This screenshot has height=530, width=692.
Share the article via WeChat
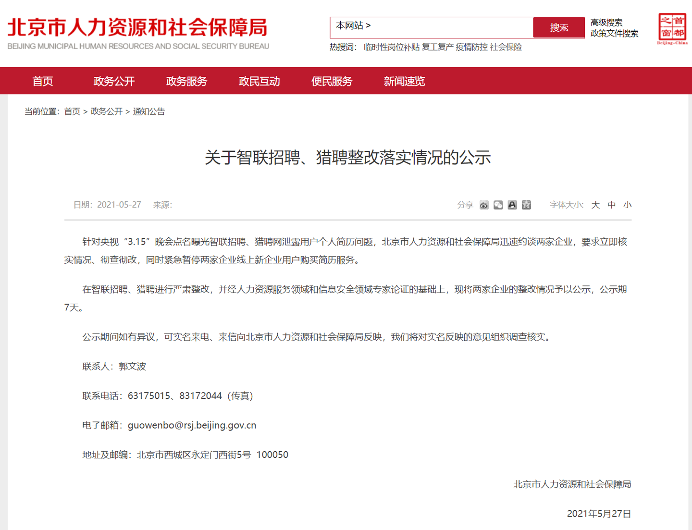click(x=498, y=205)
